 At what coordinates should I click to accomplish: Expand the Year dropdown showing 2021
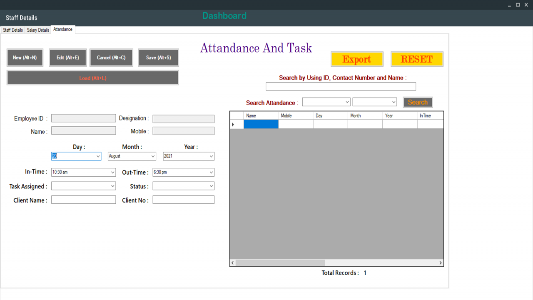(189, 156)
